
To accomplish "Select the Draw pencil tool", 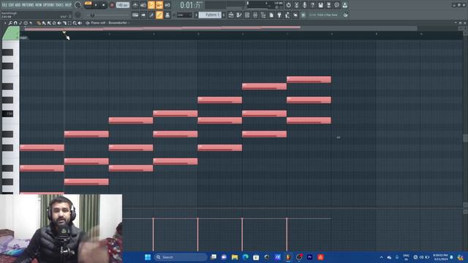I will tap(39, 23).
